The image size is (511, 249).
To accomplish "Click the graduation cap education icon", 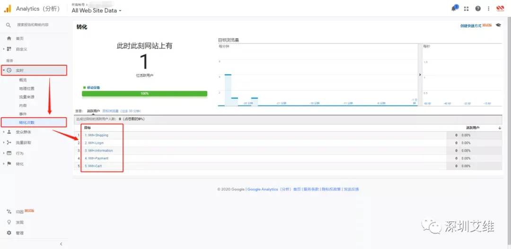I will pos(498,25).
